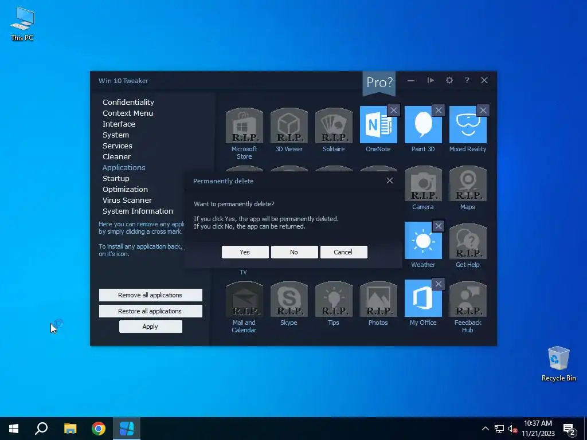Click the Apply button
The height and width of the screenshot is (440, 587).
click(151, 327)
